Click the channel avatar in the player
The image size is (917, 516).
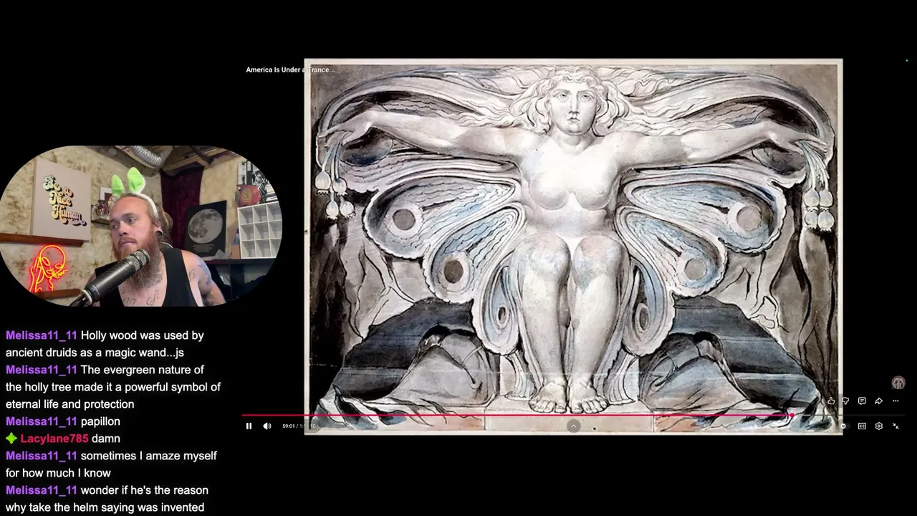click(x=898, y=383)
